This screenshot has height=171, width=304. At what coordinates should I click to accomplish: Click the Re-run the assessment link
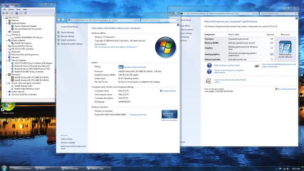pos(287,89)
